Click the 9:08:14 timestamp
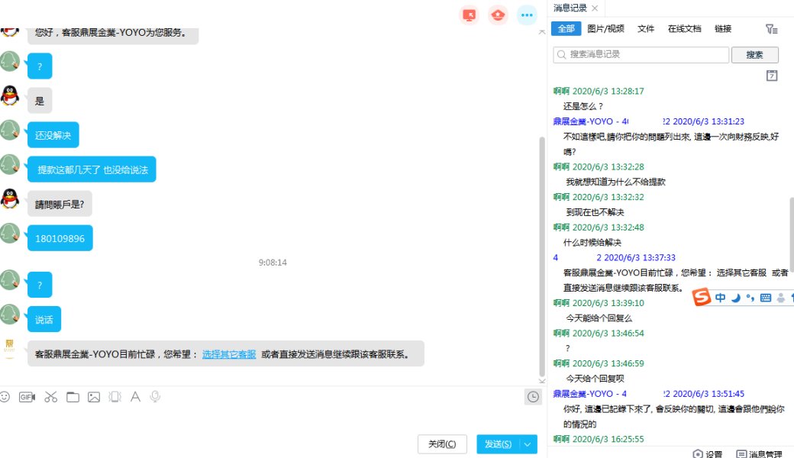 tap(273, 263)
